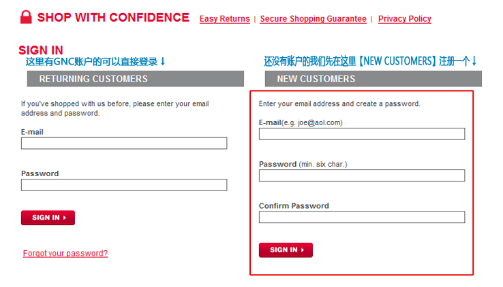Screen dimensions: 503x287
Task: Open the Privacy Policy link
Action: [x=405, y=19]
